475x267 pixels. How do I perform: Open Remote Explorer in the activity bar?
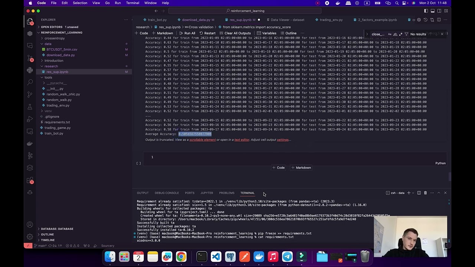coord(30,131)
